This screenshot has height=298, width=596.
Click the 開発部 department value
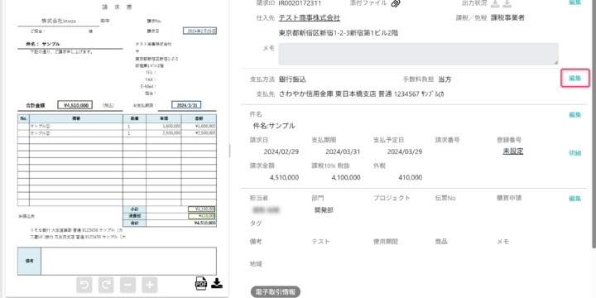click(x=324, y=210)
